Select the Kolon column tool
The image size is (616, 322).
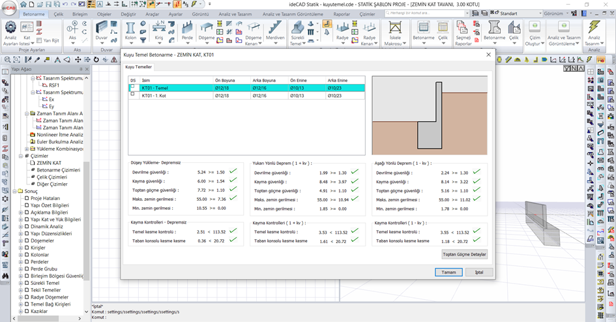coord(130,31)
